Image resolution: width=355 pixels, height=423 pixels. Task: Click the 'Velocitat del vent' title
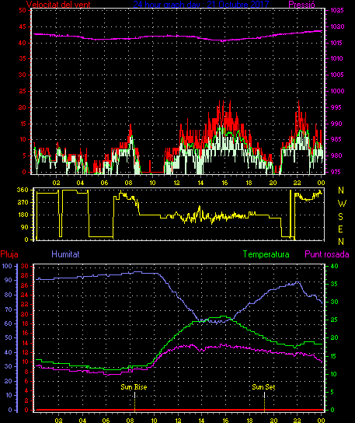[58, 4]
